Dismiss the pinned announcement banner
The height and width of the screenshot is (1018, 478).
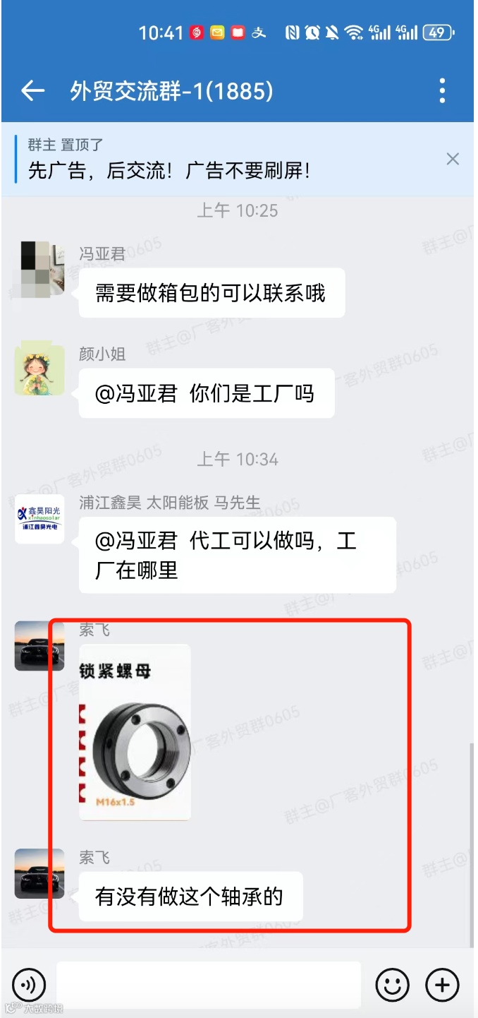453,159
